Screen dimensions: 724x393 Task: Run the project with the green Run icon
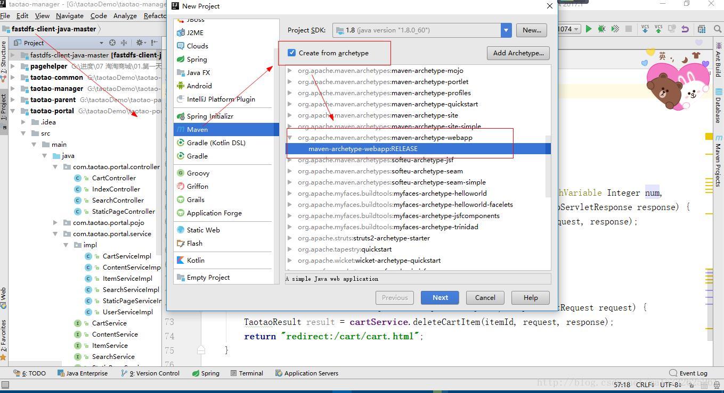coord(589,29)
